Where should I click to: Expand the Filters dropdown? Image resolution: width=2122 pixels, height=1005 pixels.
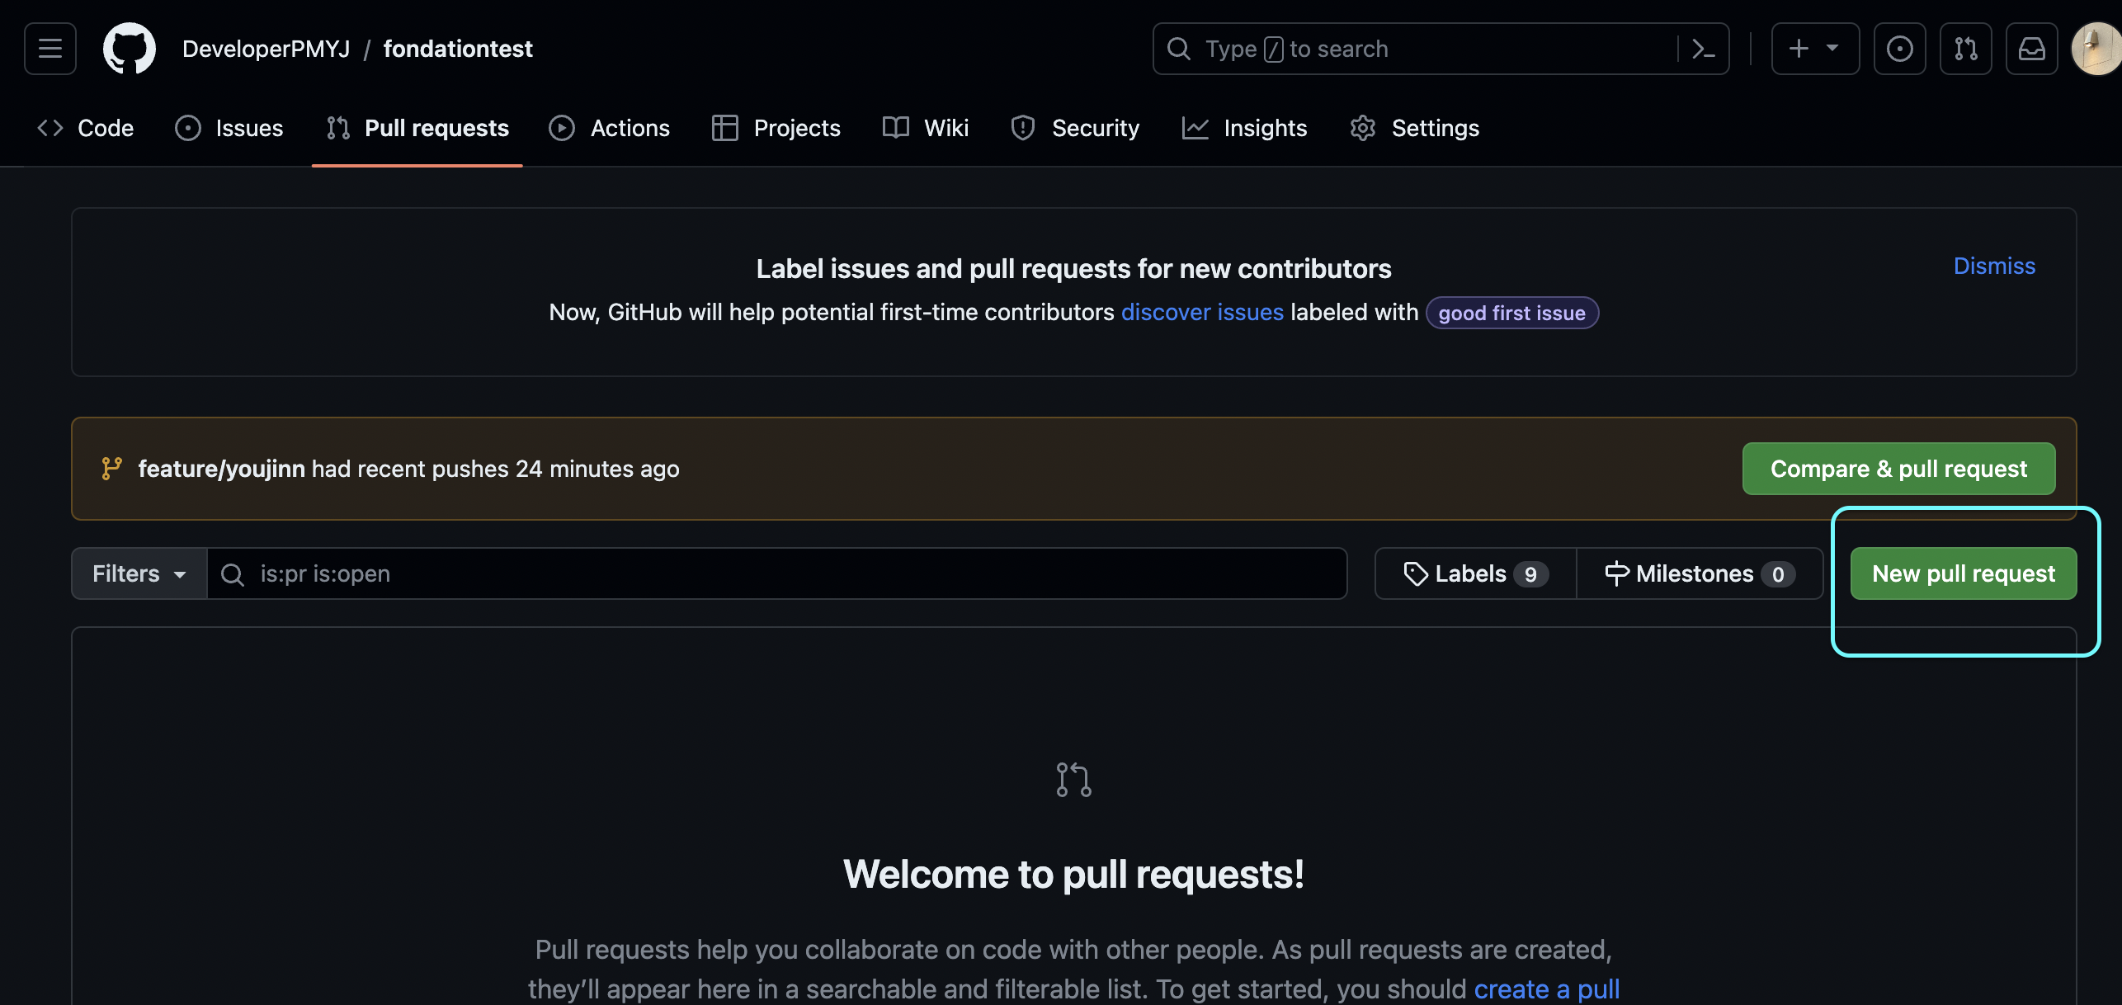[139, 573]
